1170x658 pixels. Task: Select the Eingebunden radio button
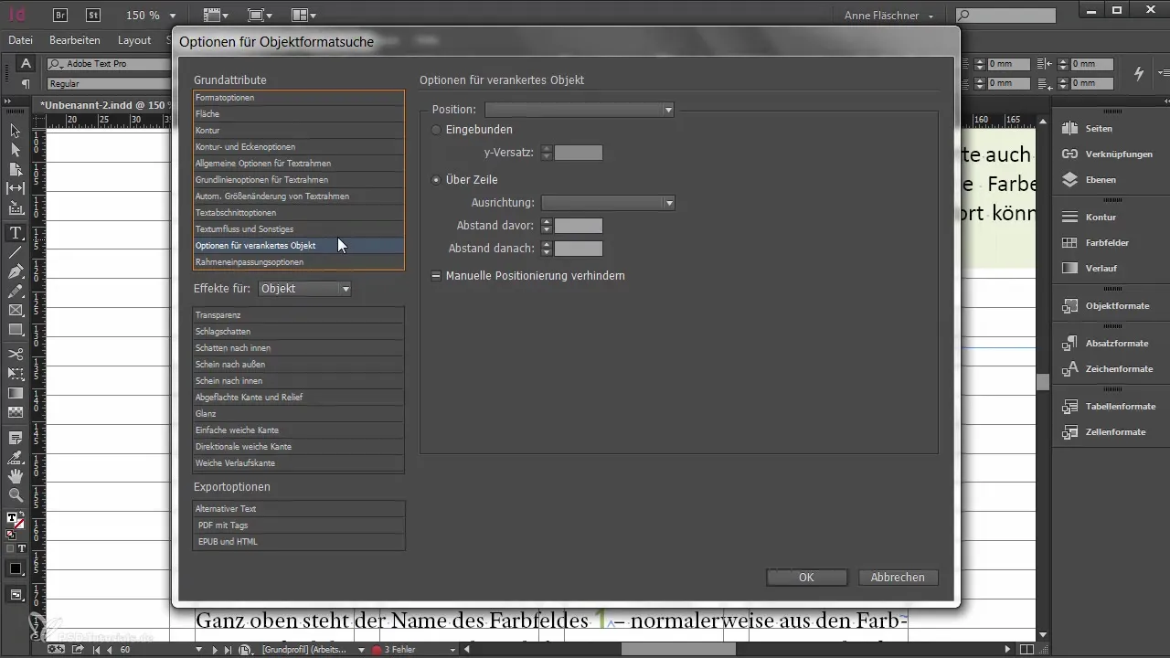[x=436, y=130]
